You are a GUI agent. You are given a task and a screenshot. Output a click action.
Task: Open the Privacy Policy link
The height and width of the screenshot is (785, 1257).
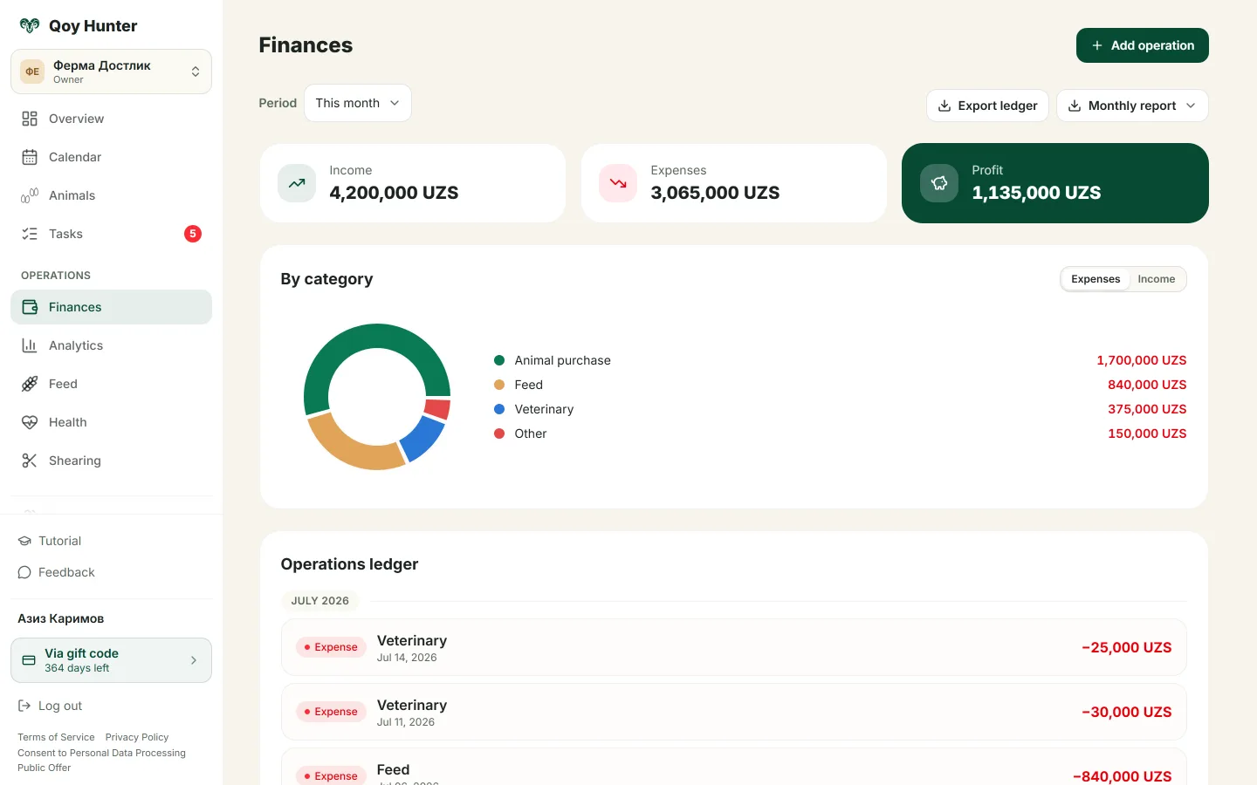coord(137,737)
